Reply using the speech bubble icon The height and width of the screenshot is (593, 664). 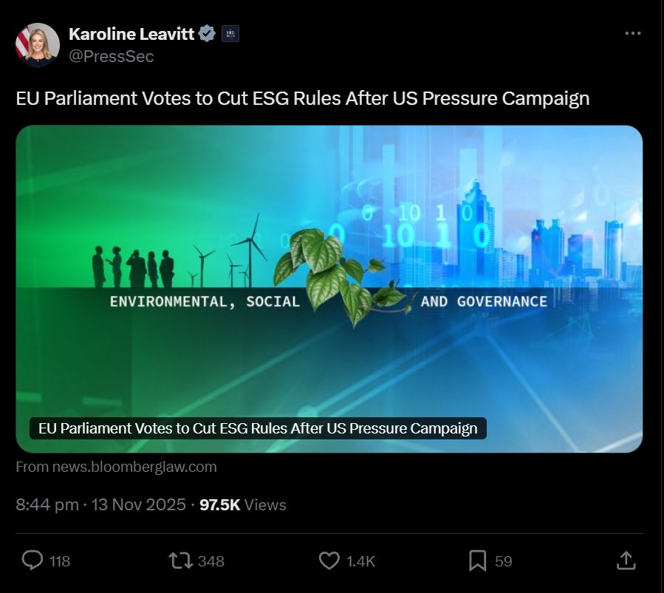pos(32,561)
